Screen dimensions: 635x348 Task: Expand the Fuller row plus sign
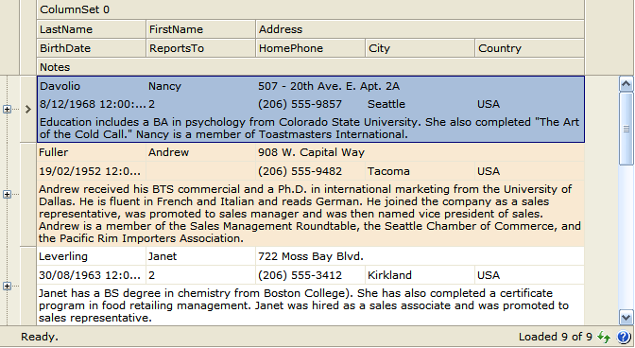click(7, 194)
